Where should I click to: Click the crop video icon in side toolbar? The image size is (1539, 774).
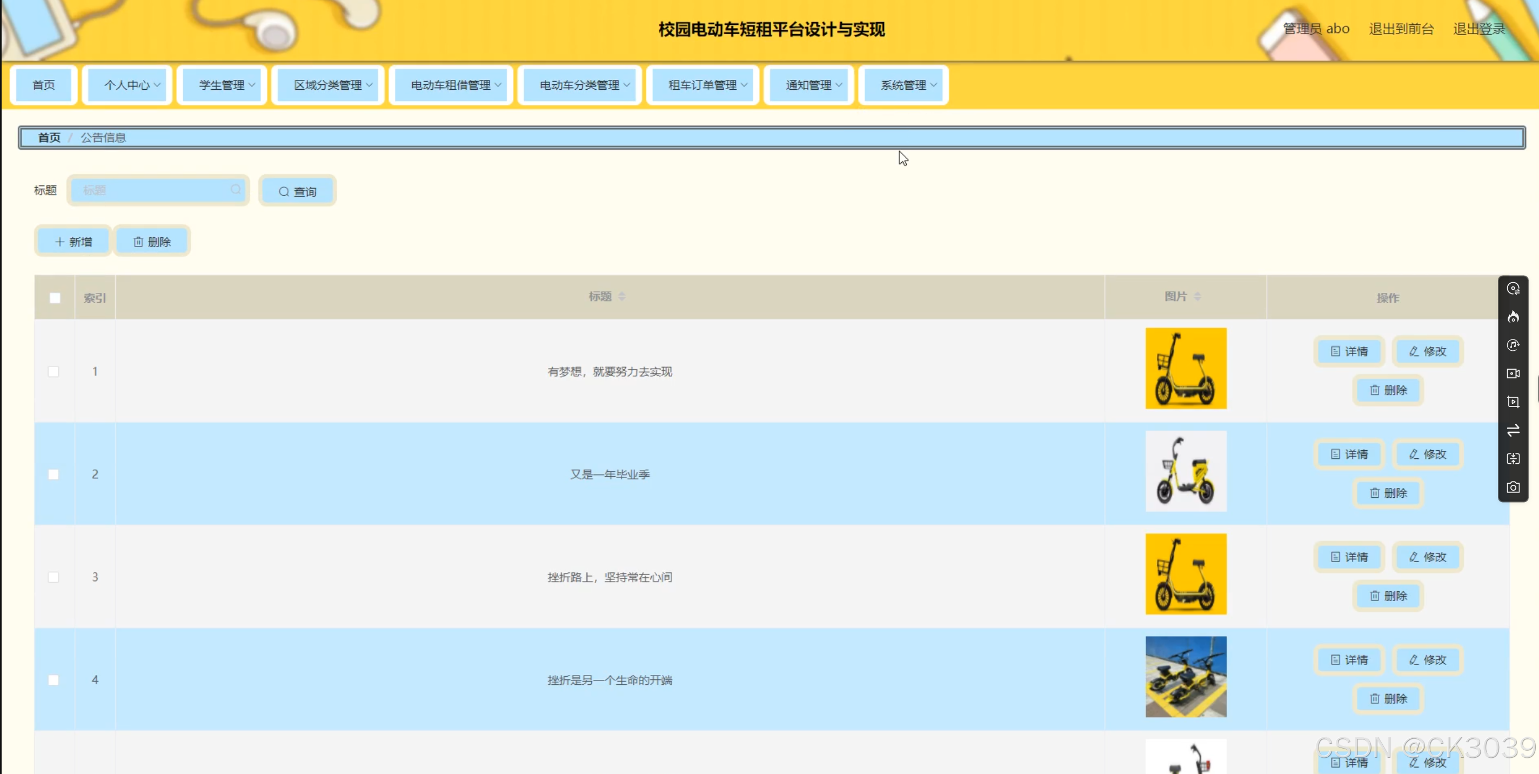tap(1513, 402)
